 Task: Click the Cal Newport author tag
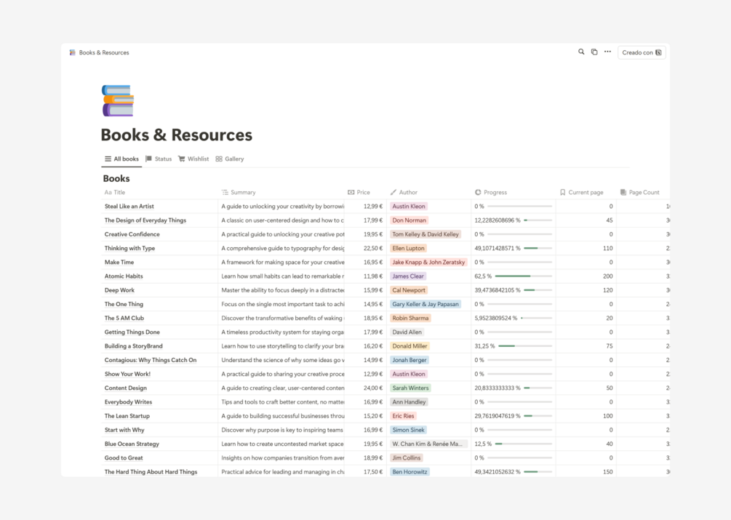[x=409, y=290]
